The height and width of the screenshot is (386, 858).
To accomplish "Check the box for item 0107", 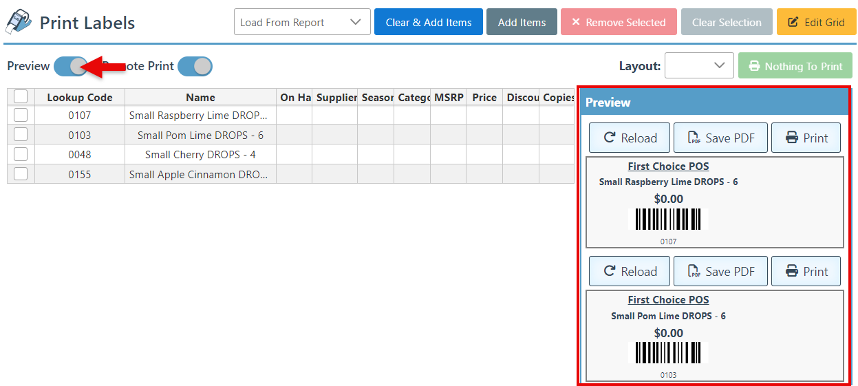I will [21, 115].
